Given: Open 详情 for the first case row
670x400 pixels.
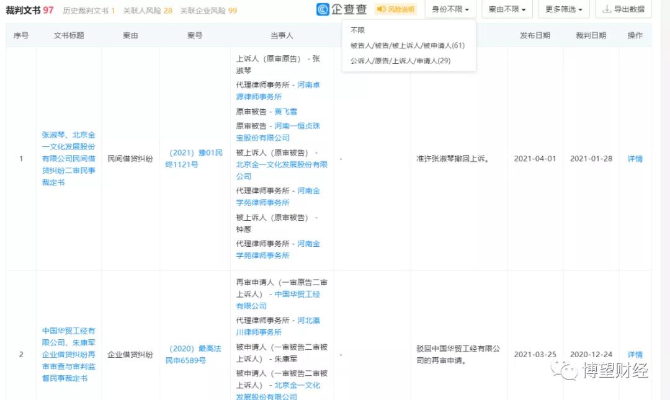Looking at the screenshot, I should (x=634, y=159).
